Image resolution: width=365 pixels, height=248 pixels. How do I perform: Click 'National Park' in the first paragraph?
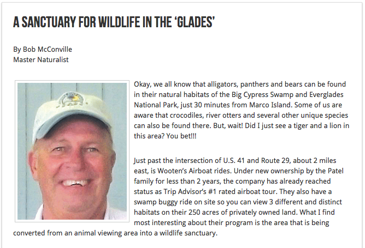tap(156, 105)
